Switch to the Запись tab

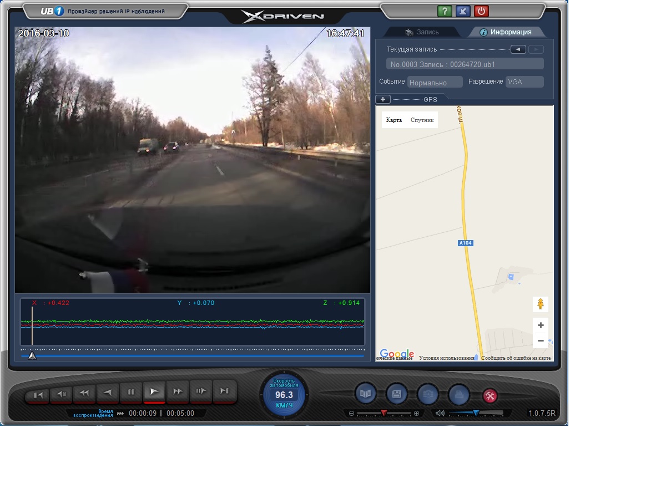[423, 32]
